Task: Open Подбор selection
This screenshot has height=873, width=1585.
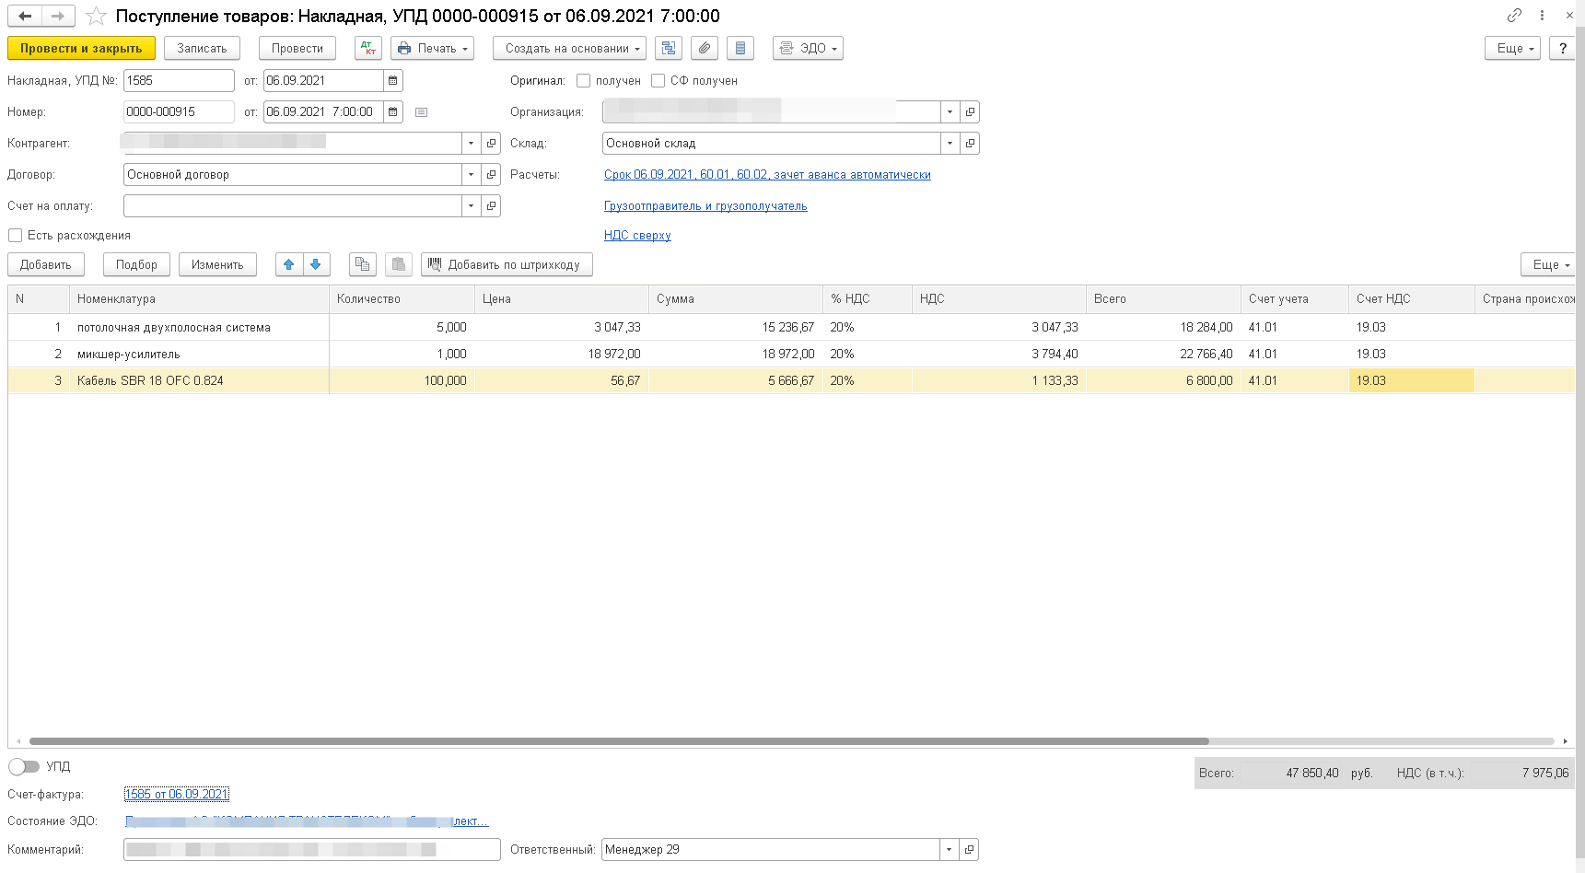Action: (136, 265)
